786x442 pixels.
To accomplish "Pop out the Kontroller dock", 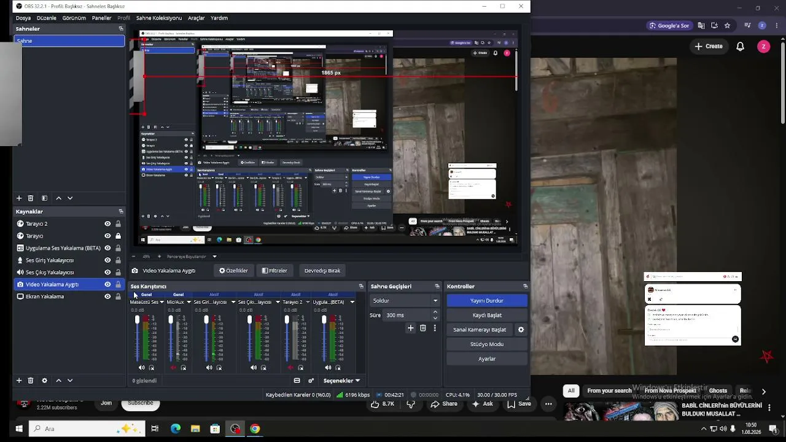I will (525, 287).
